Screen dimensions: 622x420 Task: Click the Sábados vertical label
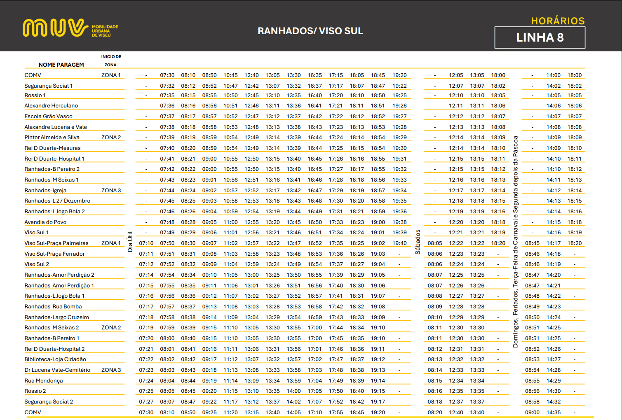(418, 242)
